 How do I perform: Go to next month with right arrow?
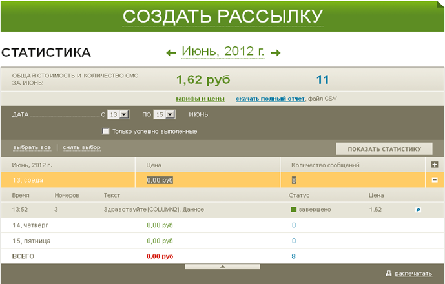tap(275, 52)
